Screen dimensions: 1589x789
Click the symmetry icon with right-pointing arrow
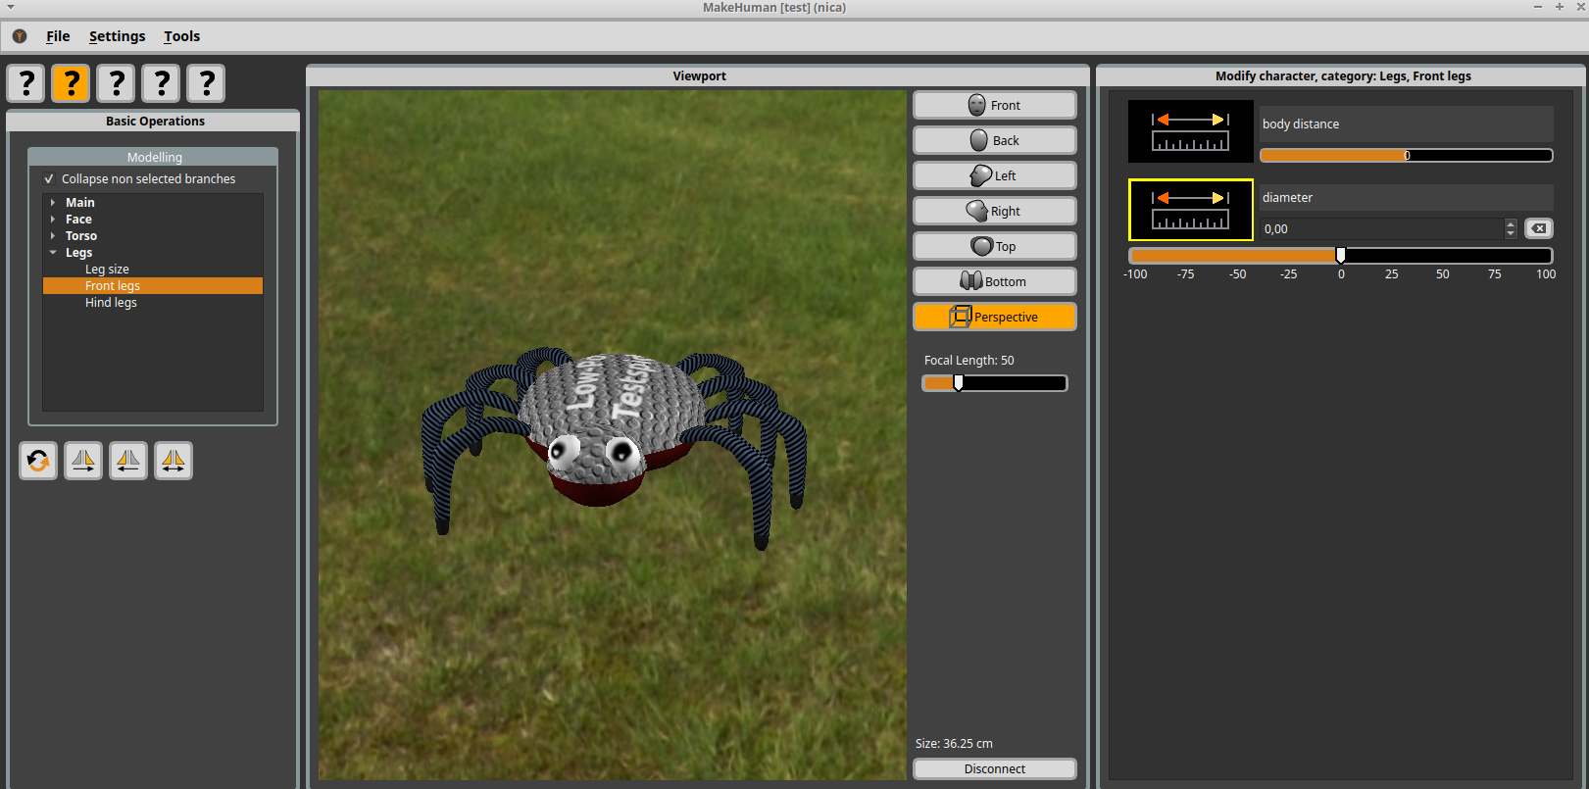[83, 461]
